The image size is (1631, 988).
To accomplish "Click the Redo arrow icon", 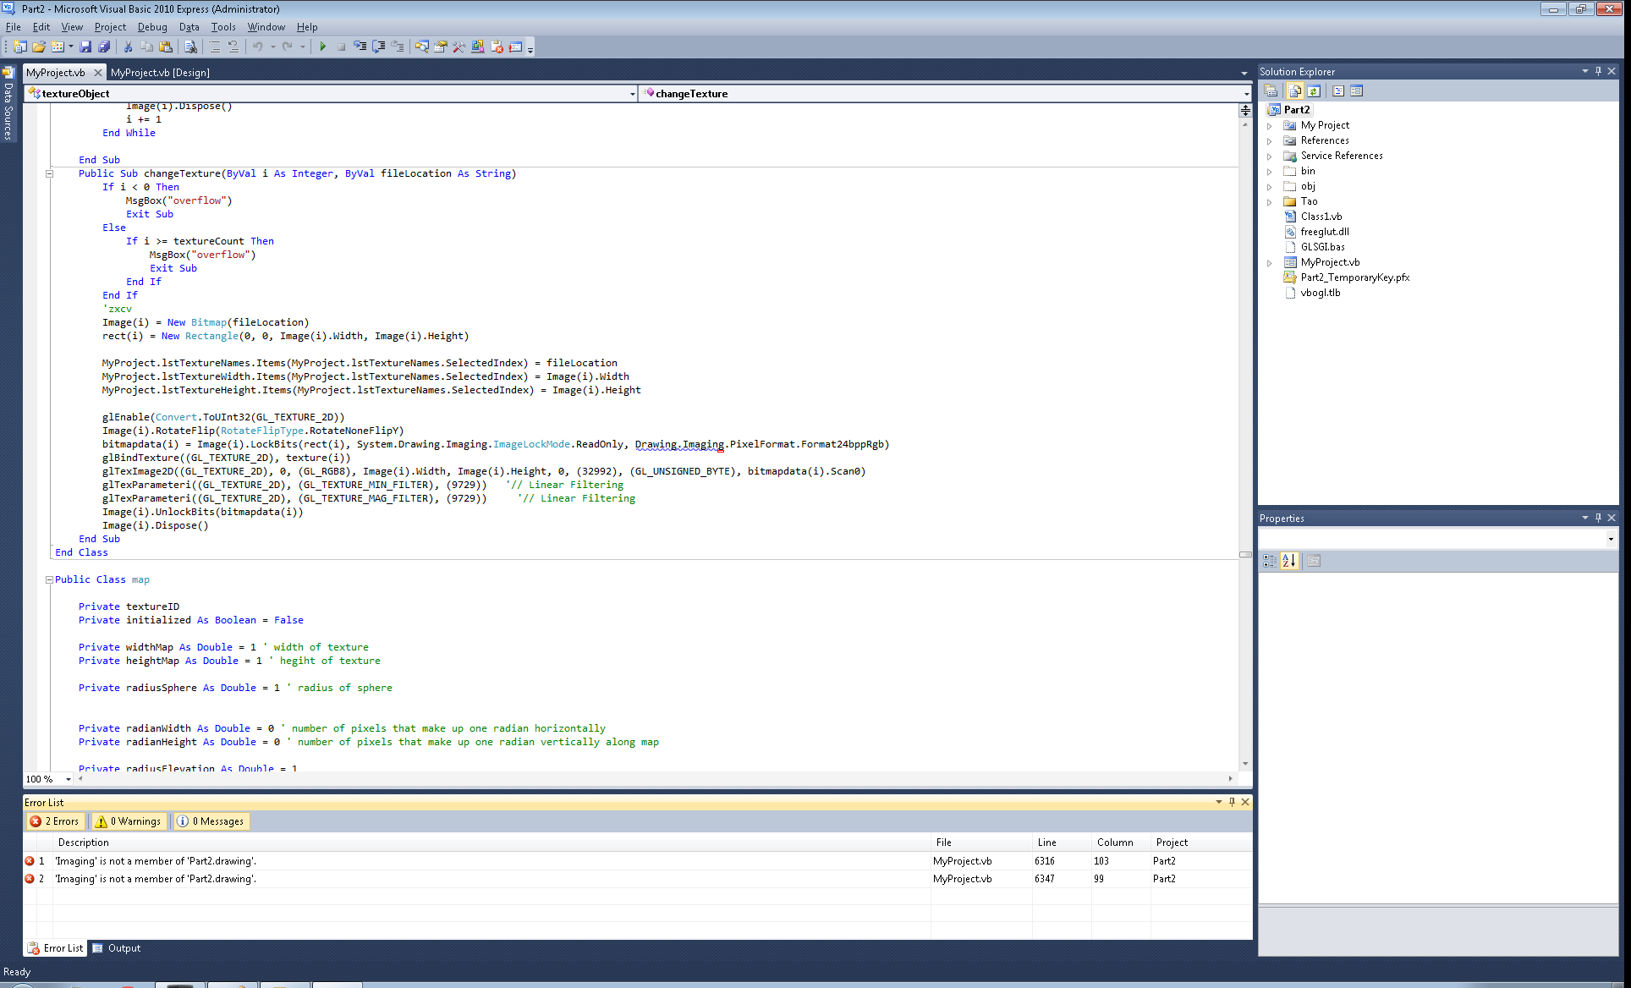I will click(x=288, y=47).
